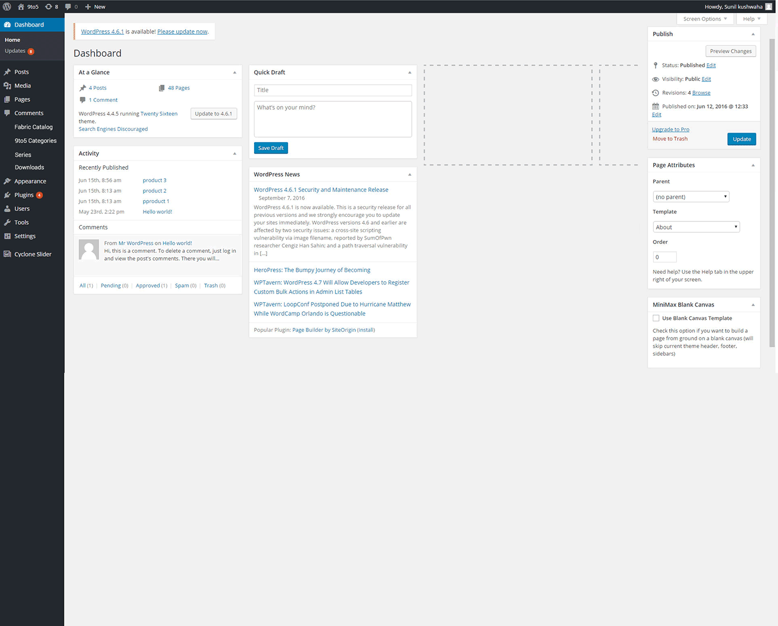Expand the Screen Options tab

click(705, 19)
